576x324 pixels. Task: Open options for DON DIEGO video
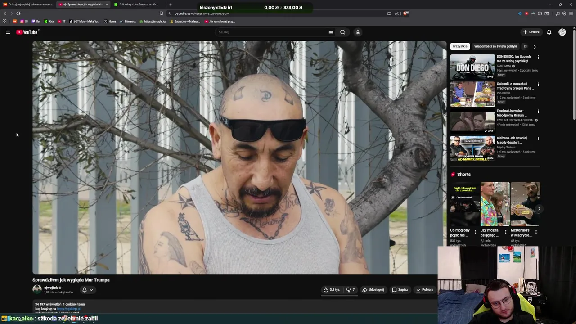pyautogui.click(x=538, y=57)
